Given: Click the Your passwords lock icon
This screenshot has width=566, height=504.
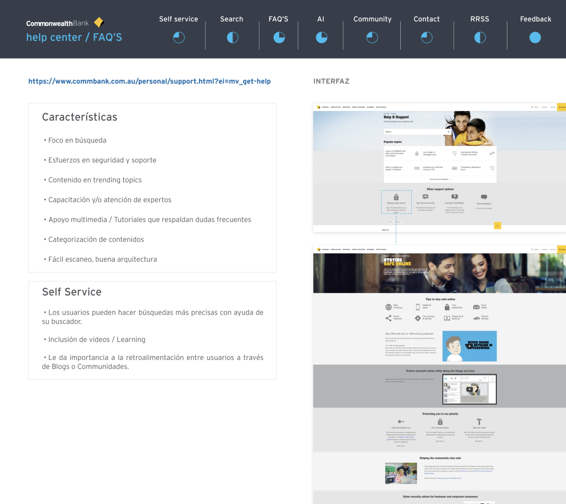Looking at the screenshot, I should pos(447,307).
